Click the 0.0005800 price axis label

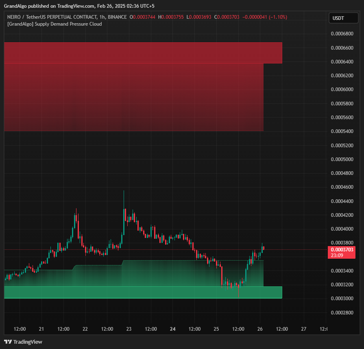pos(342,104)
